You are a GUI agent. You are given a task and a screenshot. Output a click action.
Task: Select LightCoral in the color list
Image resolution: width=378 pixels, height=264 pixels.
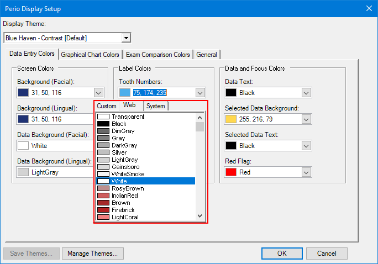(x=126, y=217)
